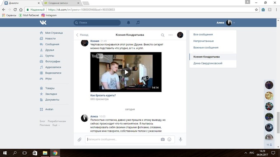
Task: Go back using the Назад button
Action: tap(82, 35)
